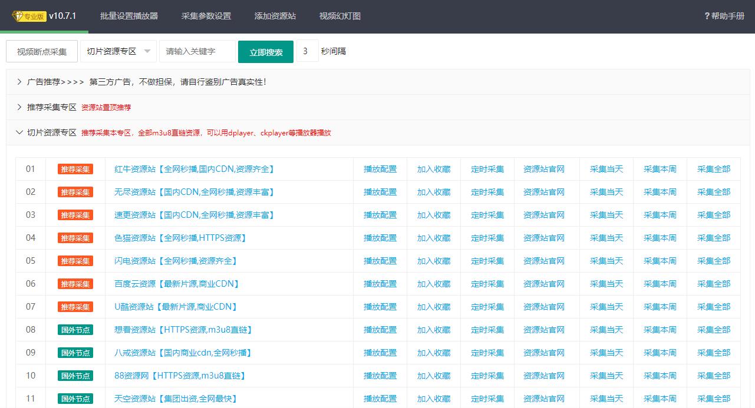Image resolution: width=755 pixels, height=408 pixels.
Task: Click the 请输入关键字 search input field
Action: pos(197,51)
